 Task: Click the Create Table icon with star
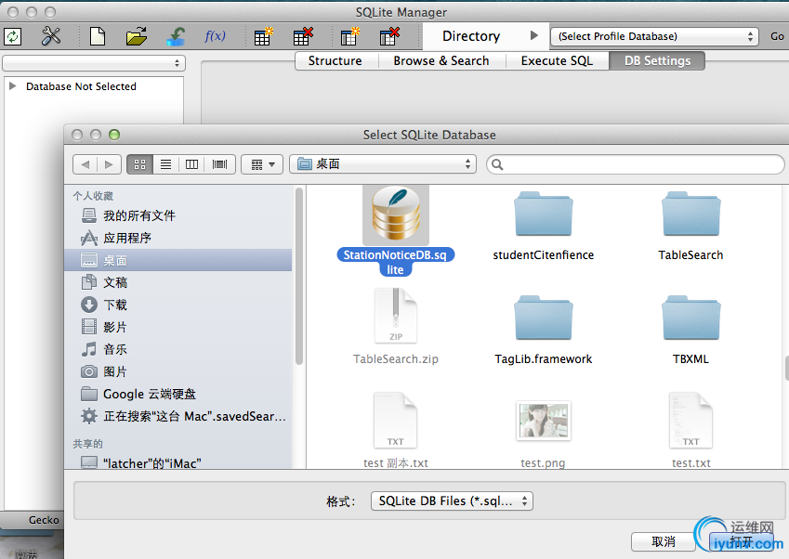coord(263,36)
